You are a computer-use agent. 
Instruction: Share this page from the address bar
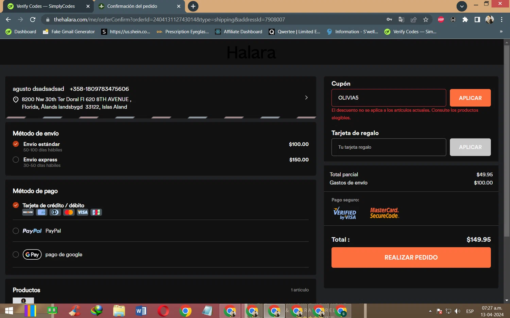pyautogui.click(x=413, y=20)
